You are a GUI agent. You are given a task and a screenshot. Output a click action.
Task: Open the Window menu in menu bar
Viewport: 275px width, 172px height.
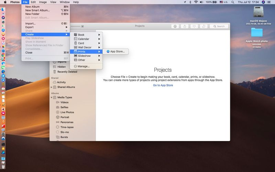pyautogui.click(x=65, y=2)
